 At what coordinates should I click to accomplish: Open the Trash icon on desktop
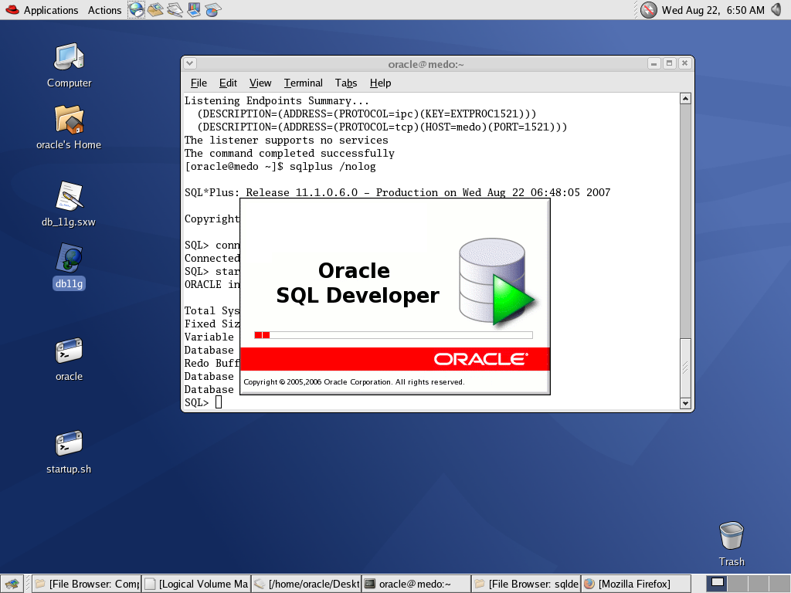pyautogui.click(x=731, y=542)
